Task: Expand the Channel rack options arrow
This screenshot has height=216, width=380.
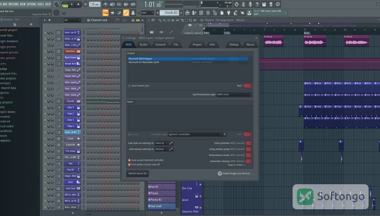Action: click(x=45, y=20)
